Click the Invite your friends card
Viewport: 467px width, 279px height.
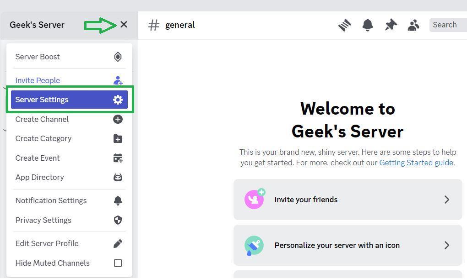[348, 200]
